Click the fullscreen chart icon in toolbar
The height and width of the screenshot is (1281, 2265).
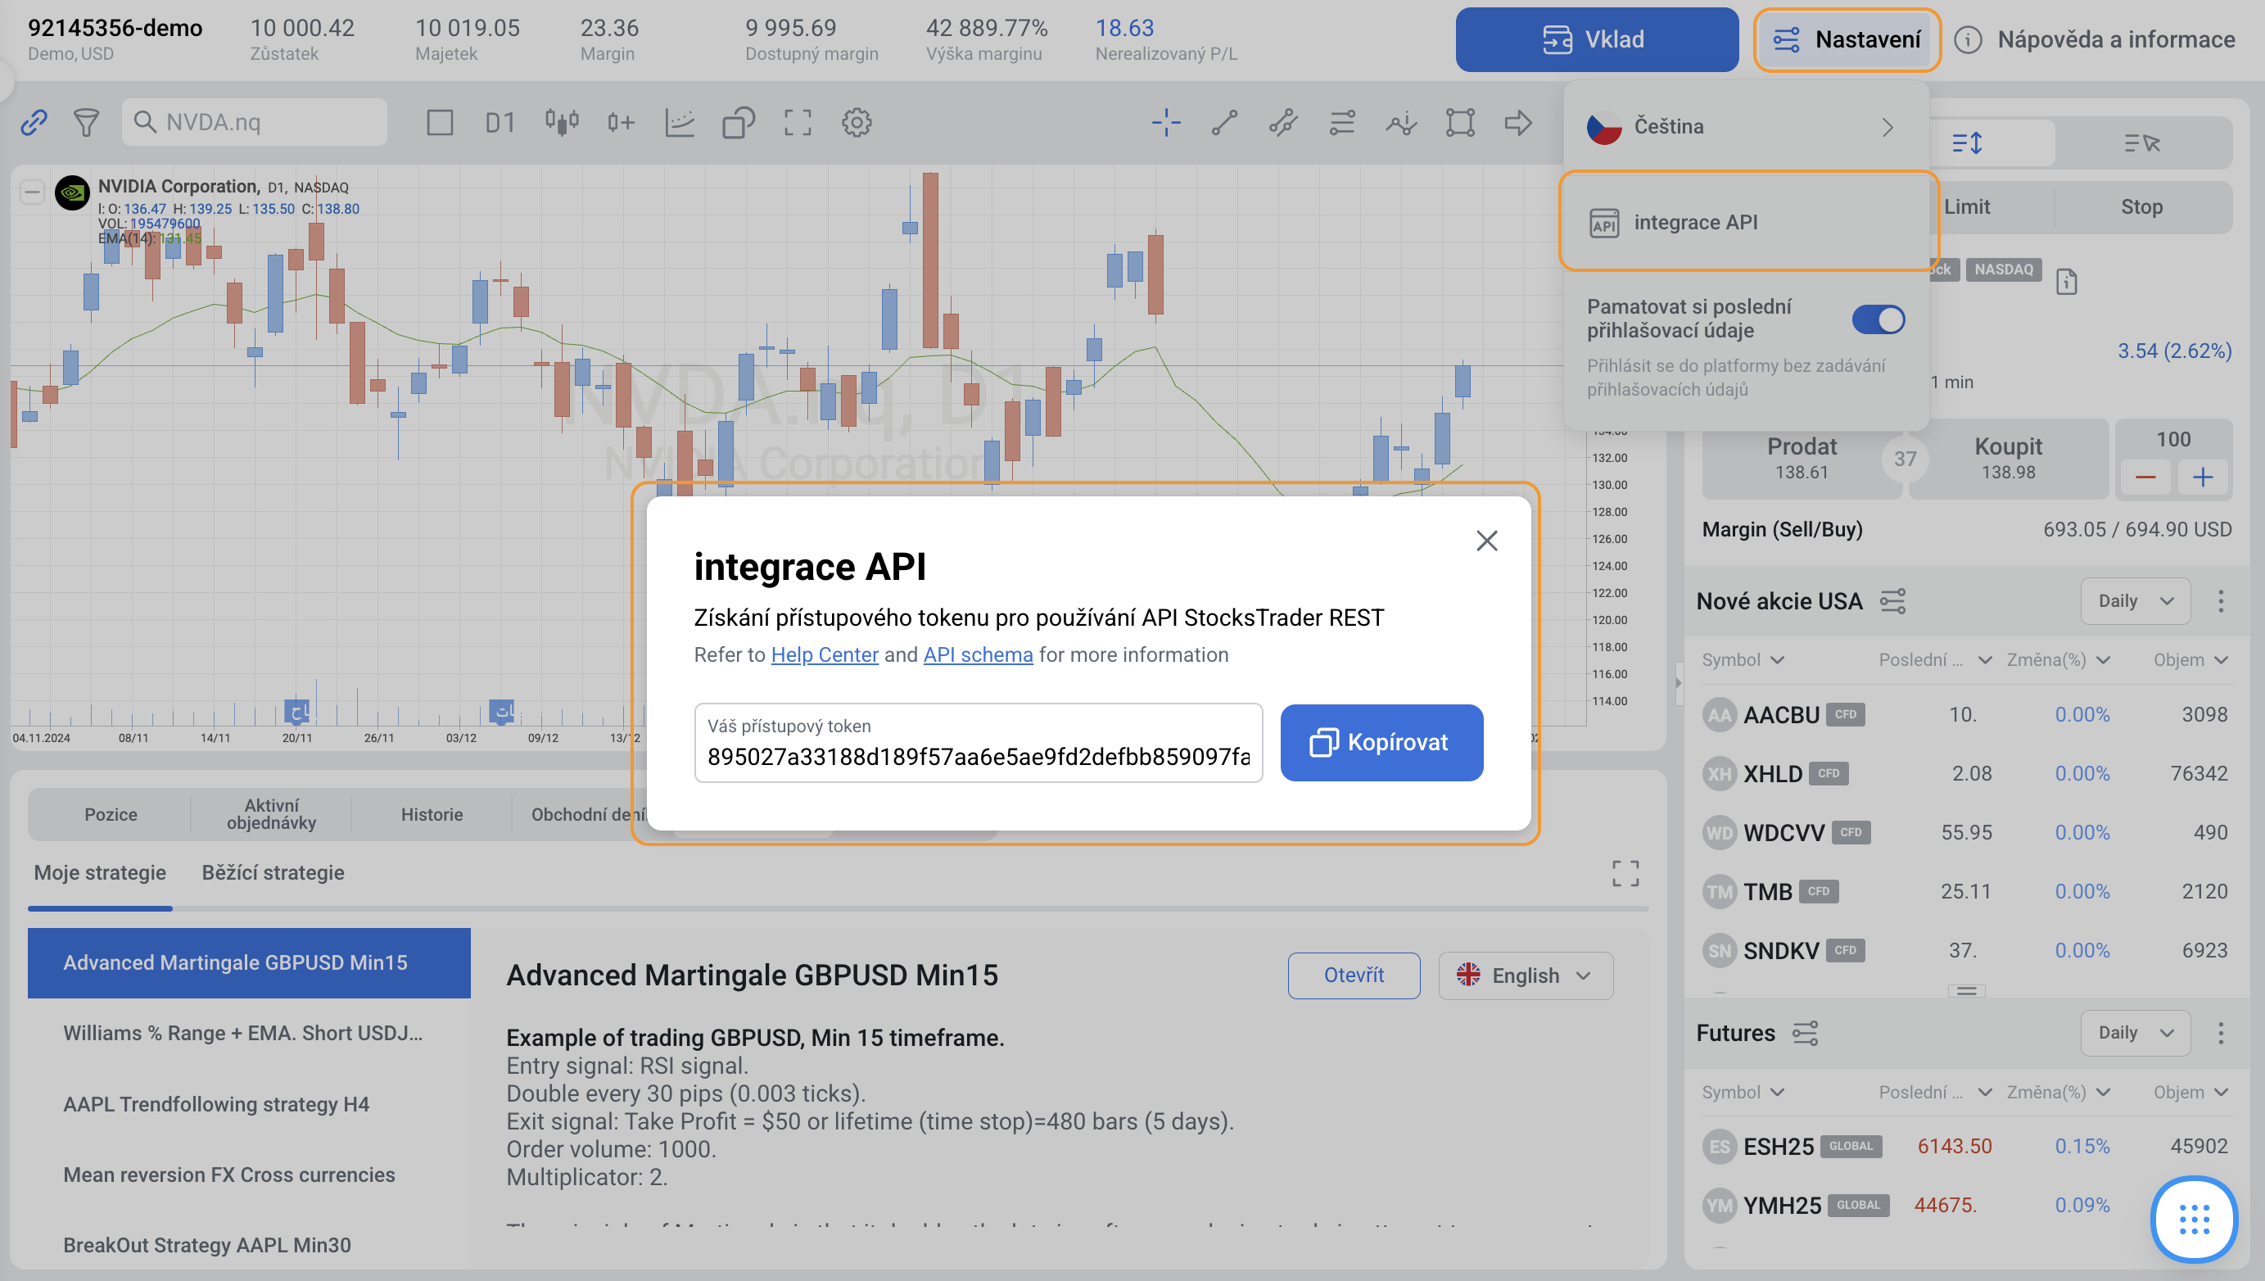tap(797, 122)
